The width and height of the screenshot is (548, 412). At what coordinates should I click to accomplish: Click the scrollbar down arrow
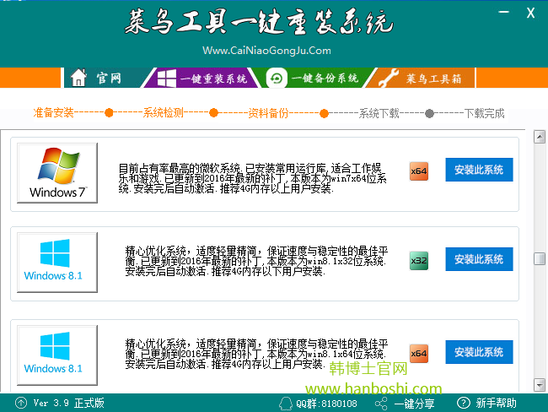pyautogui.click(x=540, y=386)
